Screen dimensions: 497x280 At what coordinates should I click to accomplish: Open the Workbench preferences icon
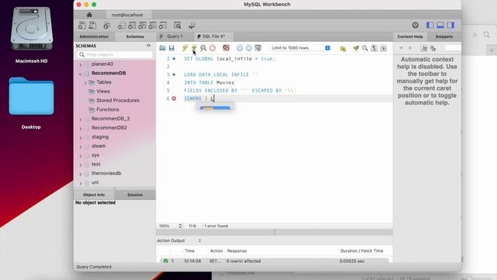click(x=415, y=25)
